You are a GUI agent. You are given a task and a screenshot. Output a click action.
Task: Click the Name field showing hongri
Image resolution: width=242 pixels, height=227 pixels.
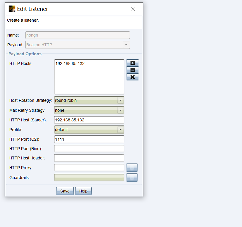78,35
